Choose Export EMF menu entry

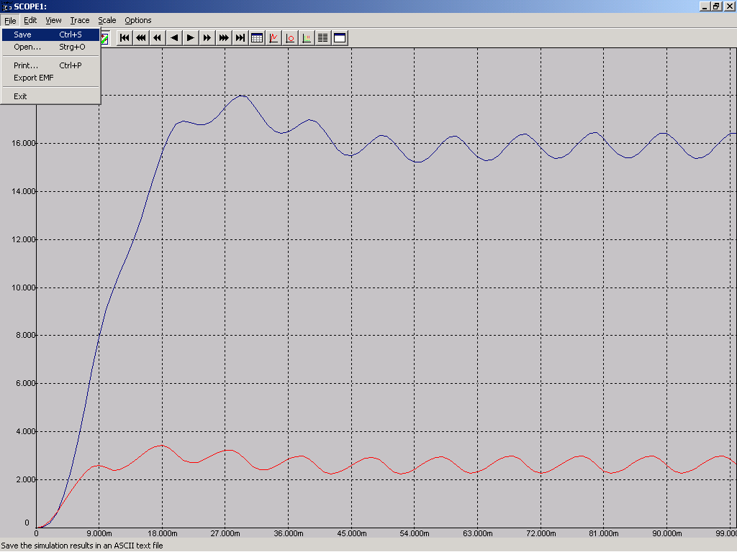coord(50,78)
